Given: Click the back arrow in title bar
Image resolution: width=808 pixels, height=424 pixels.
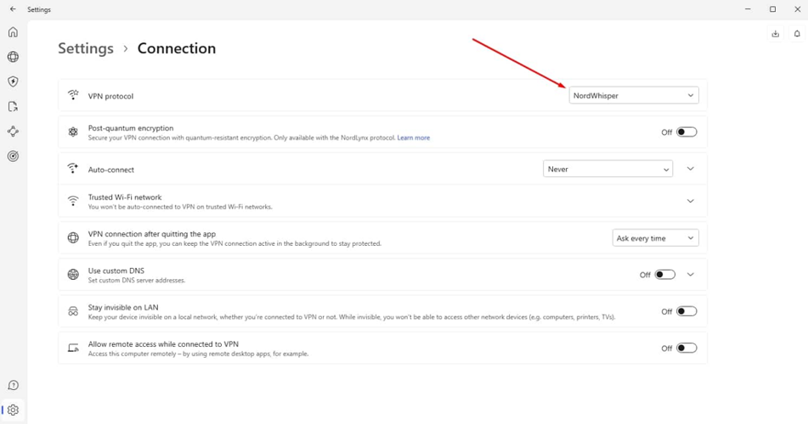Looking at the screenshot, I should [x=13, y=9].
